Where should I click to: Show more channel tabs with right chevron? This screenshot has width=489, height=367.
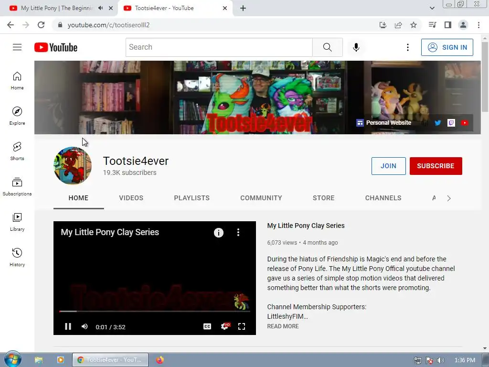(449, 198)
